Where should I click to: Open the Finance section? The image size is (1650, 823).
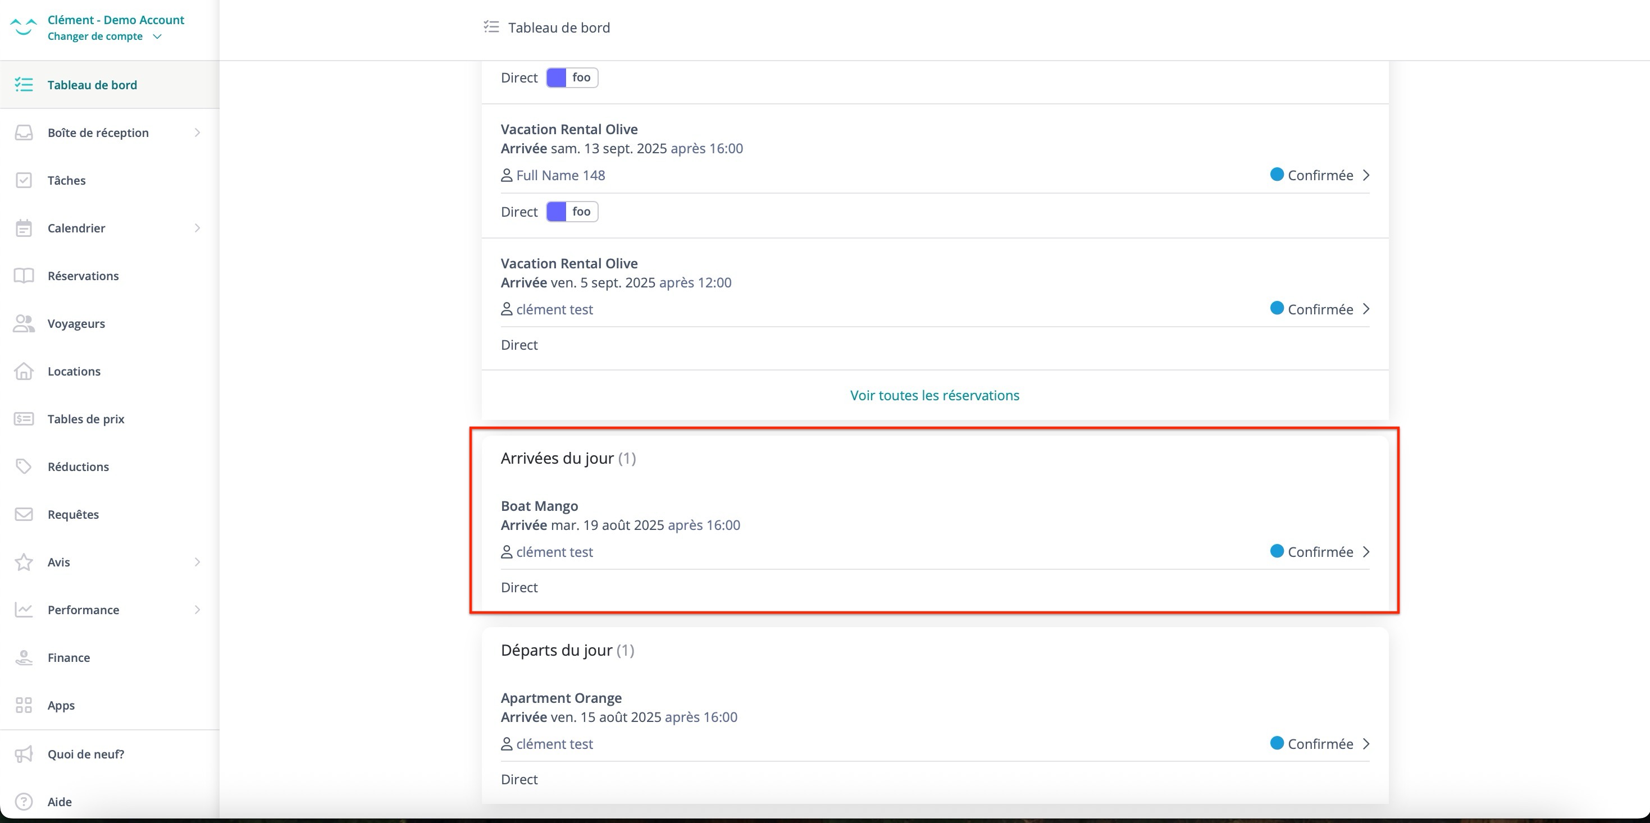69,657
